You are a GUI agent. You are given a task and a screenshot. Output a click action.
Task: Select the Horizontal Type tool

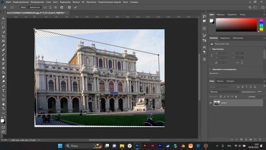[3, 91]
